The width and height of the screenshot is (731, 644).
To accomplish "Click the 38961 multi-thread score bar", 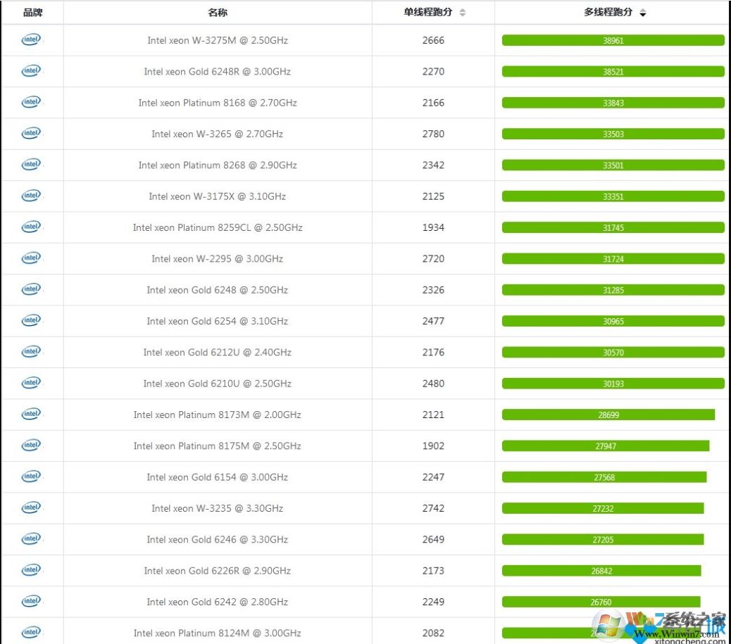I will pyautogui.click(x=613, y=40).
